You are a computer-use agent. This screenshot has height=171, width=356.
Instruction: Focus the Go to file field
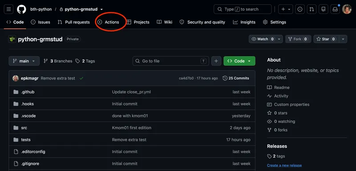[171, 61]
